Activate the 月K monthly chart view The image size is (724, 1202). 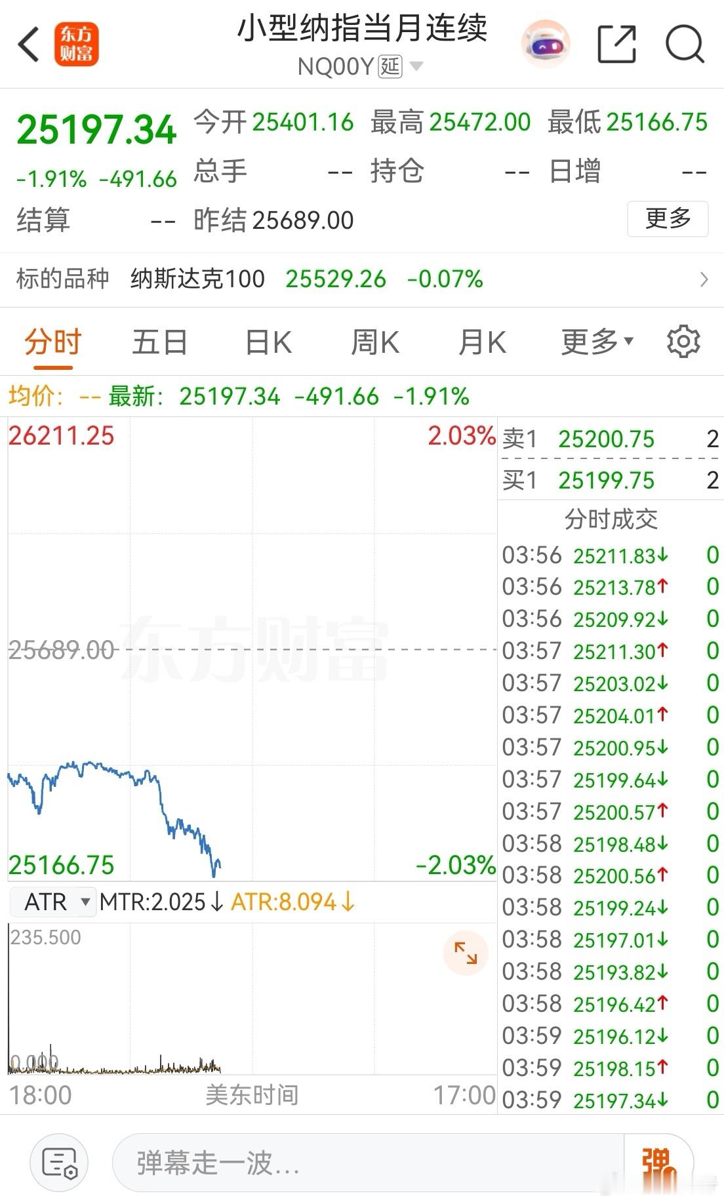(481, 341)
